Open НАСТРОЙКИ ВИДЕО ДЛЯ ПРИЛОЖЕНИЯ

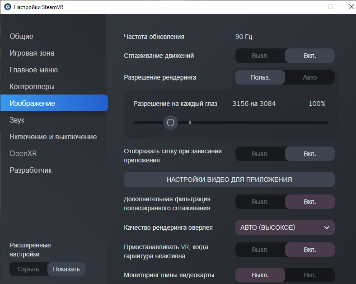point(229,180)
